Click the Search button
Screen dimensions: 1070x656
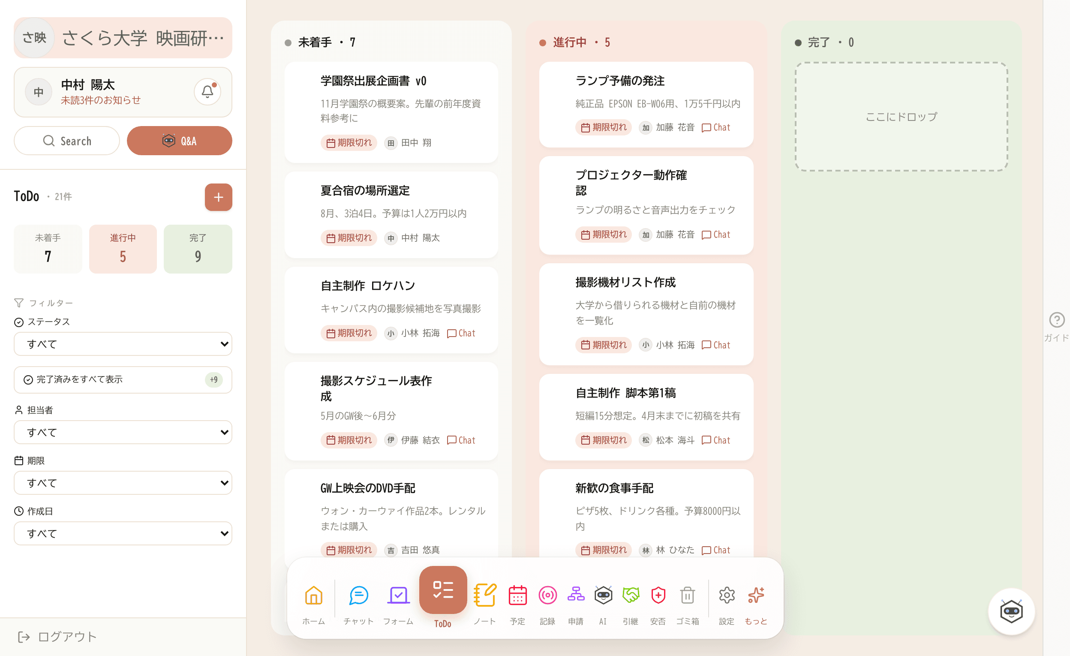click(67, 141)
